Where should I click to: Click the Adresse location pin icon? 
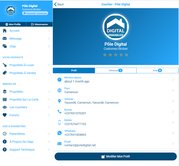pos(59,101)
